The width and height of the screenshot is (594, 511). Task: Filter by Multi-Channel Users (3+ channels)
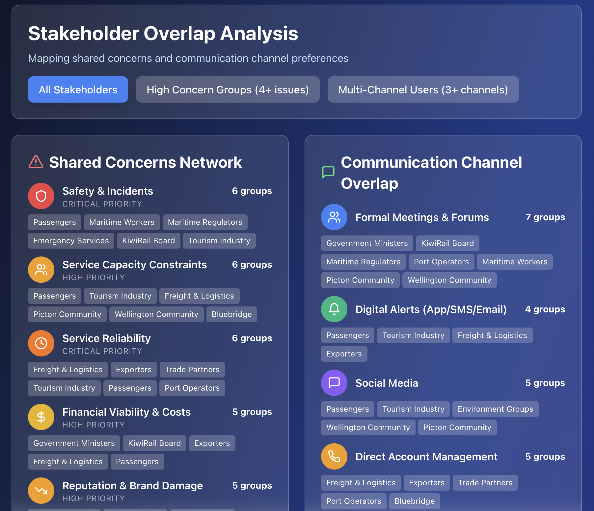click(x=423, y=90)
